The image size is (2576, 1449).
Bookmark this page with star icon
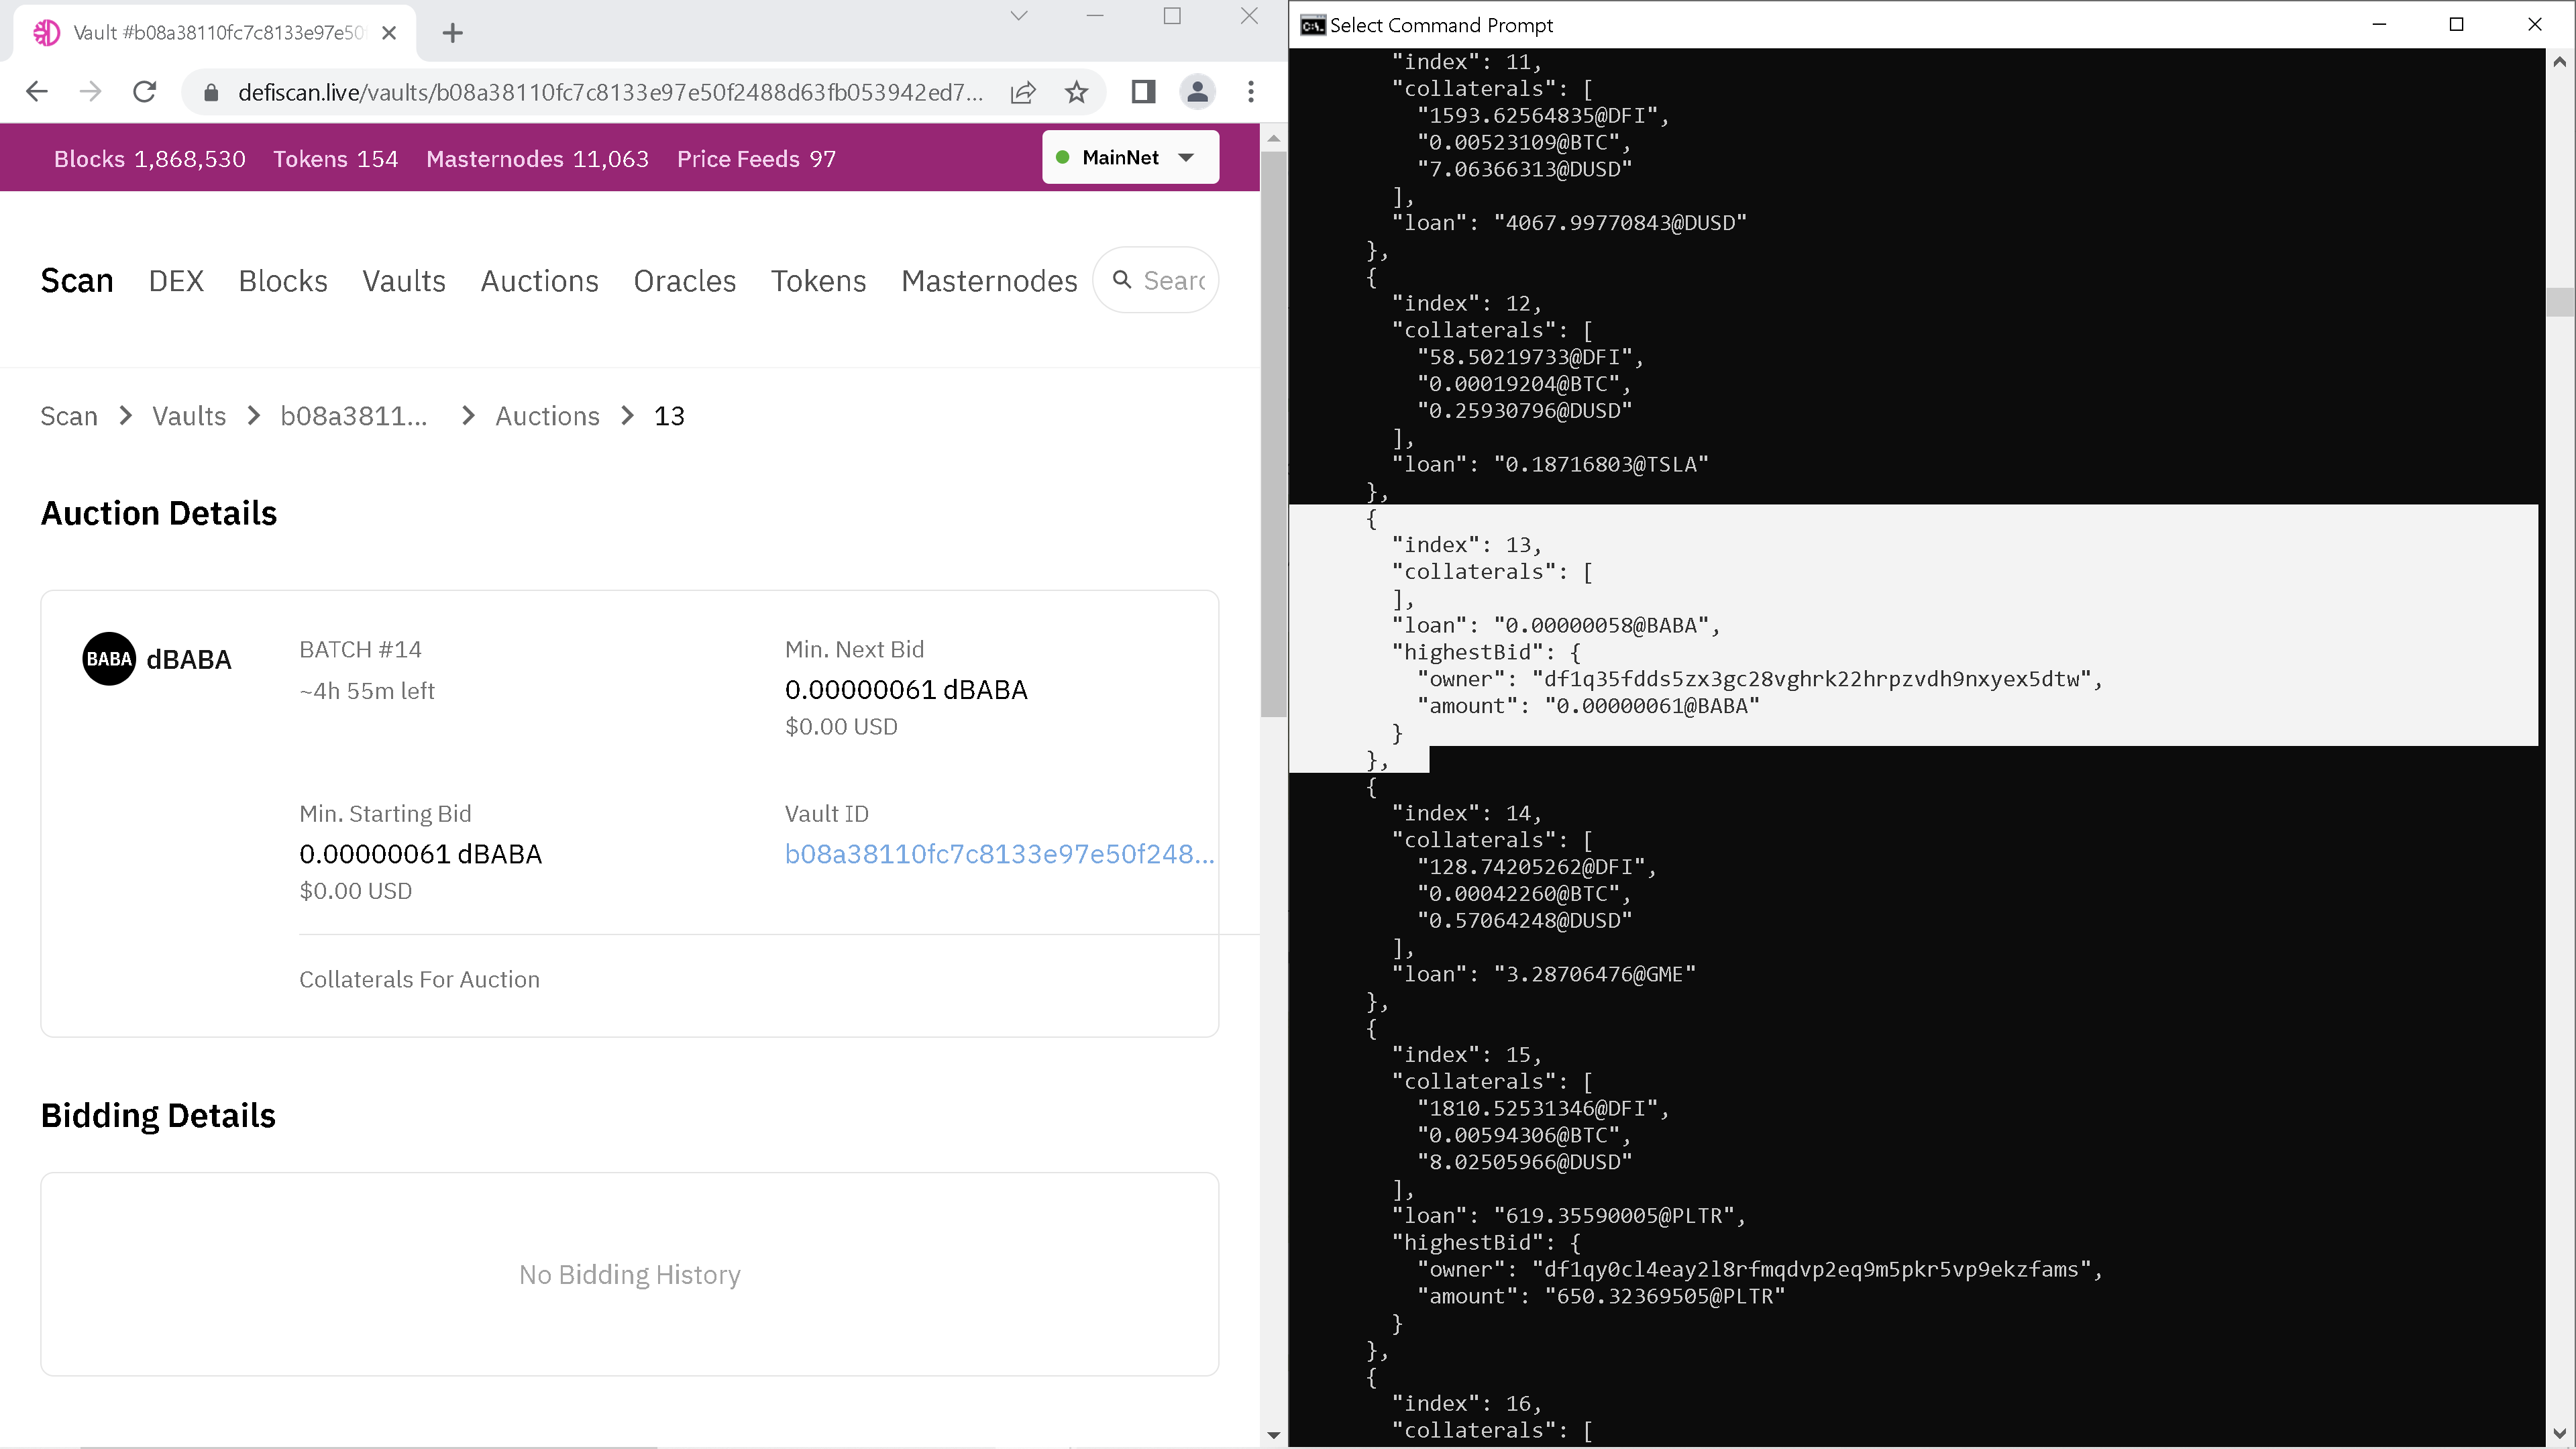click(x=1076, y=92)
